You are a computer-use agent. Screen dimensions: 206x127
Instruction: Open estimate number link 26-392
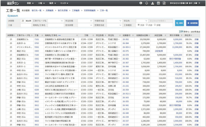[x=126, y=39]
